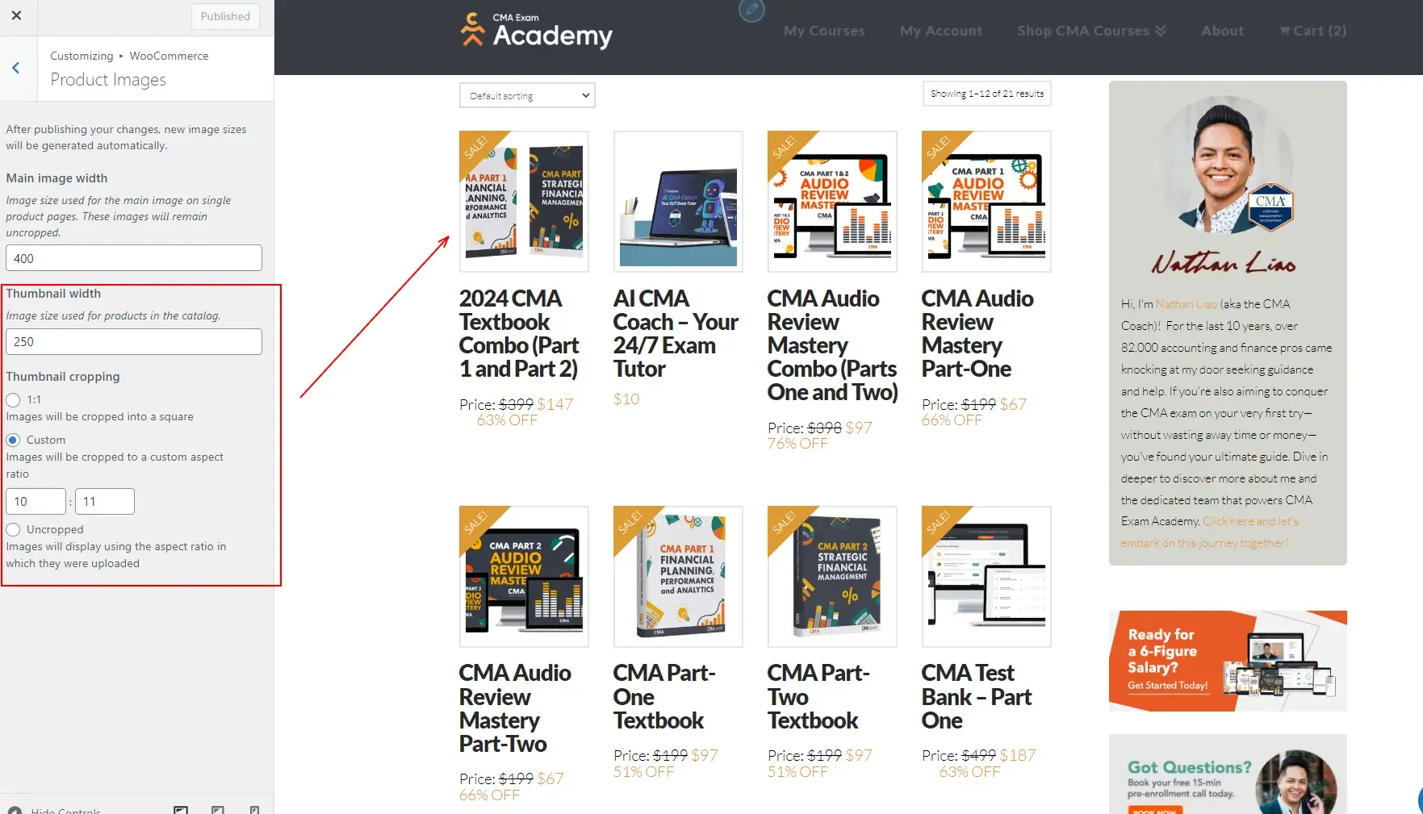Open the Default sorting dropdown
Screen dimensions: 1423x814
526,95
